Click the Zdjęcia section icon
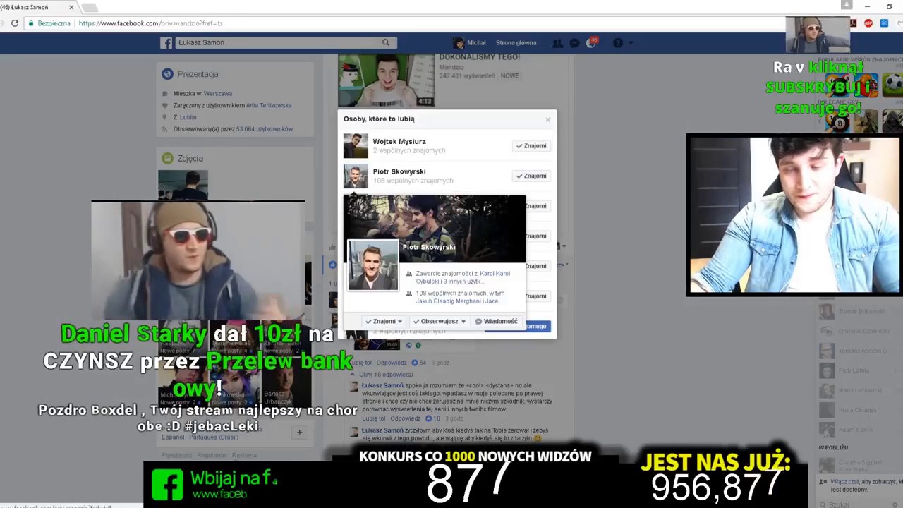Image resolution: width=903 pixels, height=508 pixels. click(x=167, y=159)
